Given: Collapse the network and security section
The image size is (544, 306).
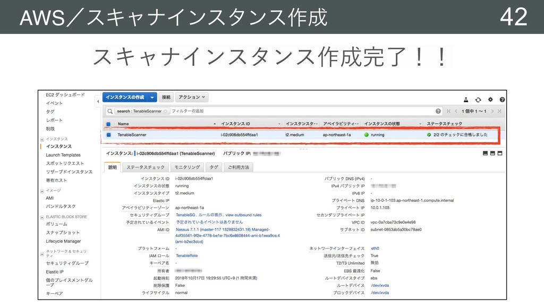Looking at the screenshot, I should (42, 254).
